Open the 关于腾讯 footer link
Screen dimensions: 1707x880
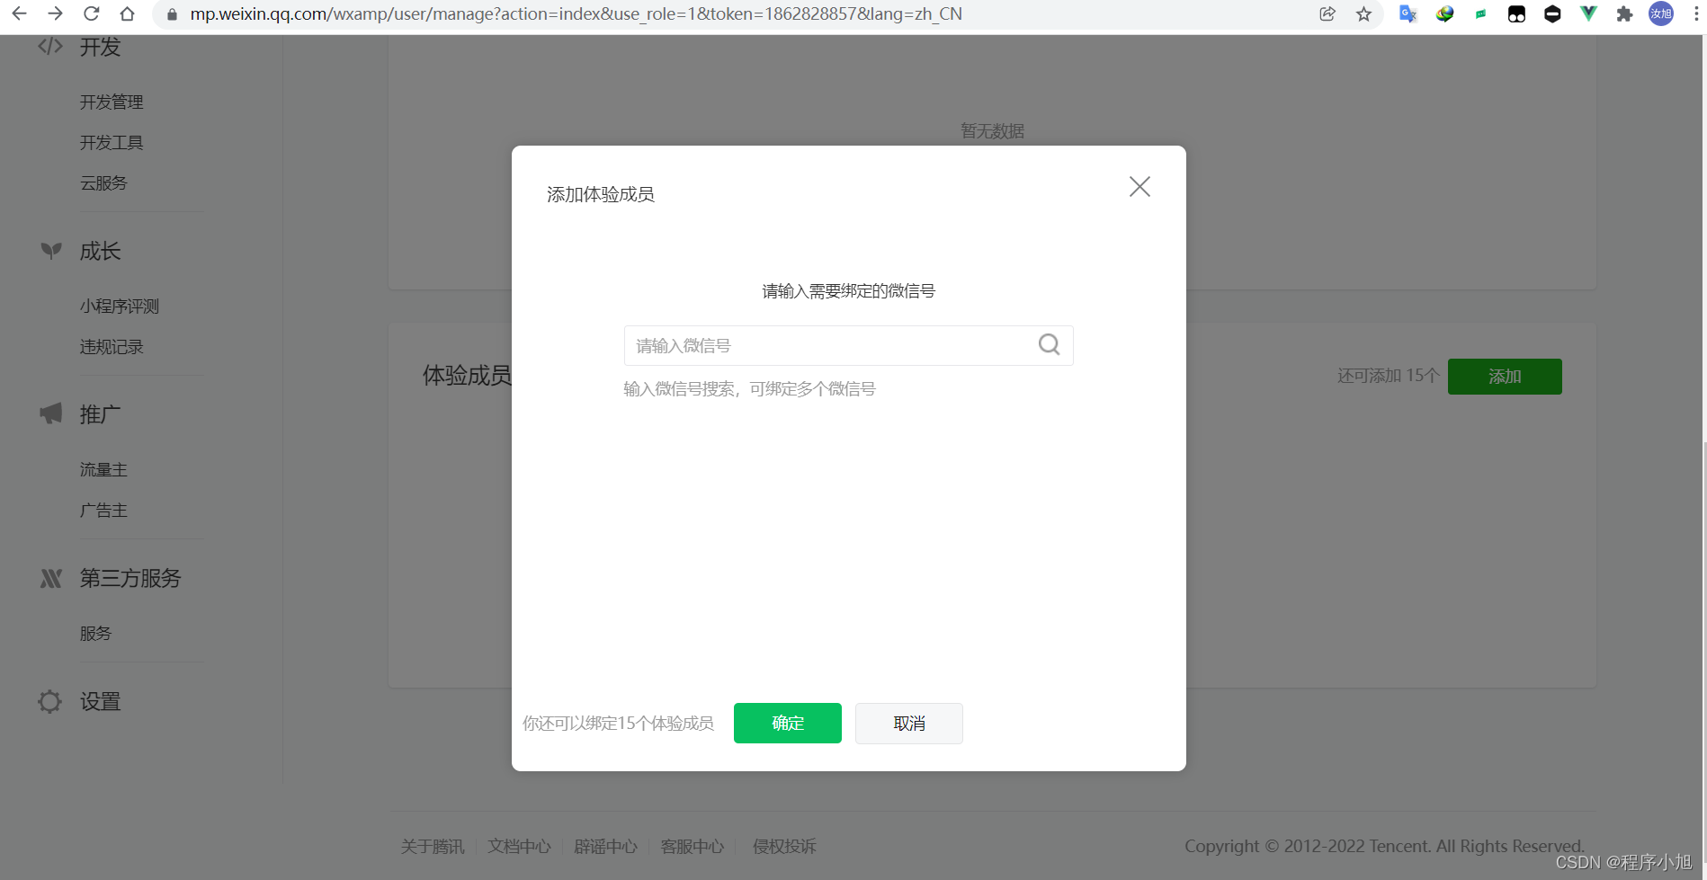click(433, 847)
